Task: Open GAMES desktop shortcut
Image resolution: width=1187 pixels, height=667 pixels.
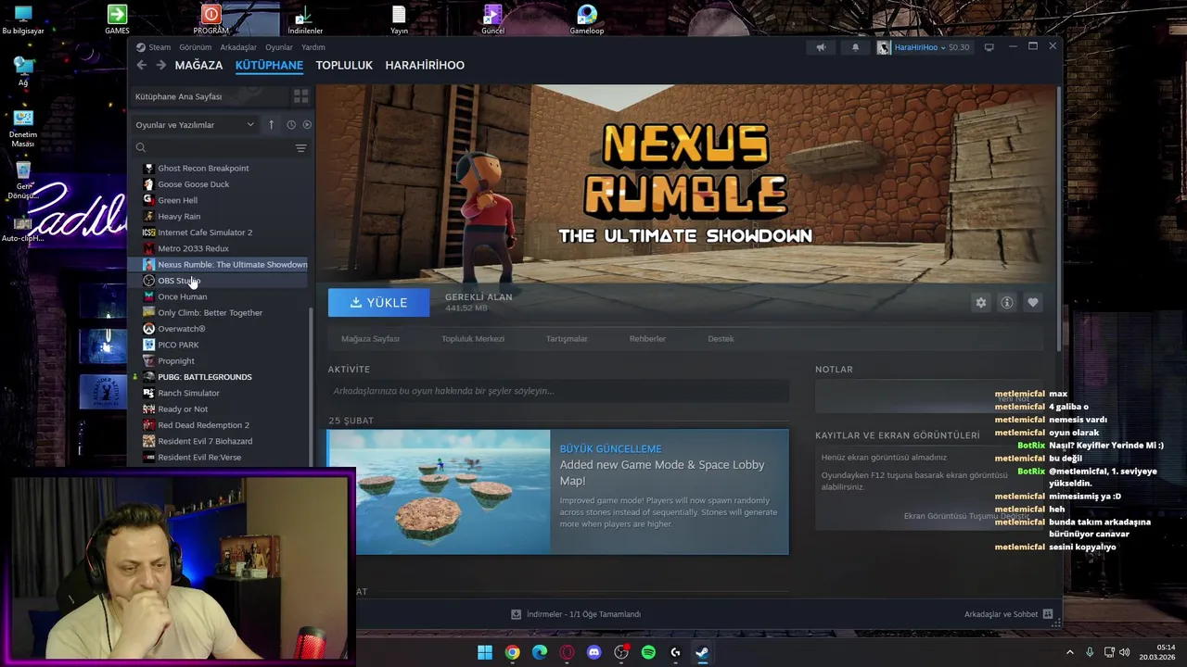Action: (117, 19)
